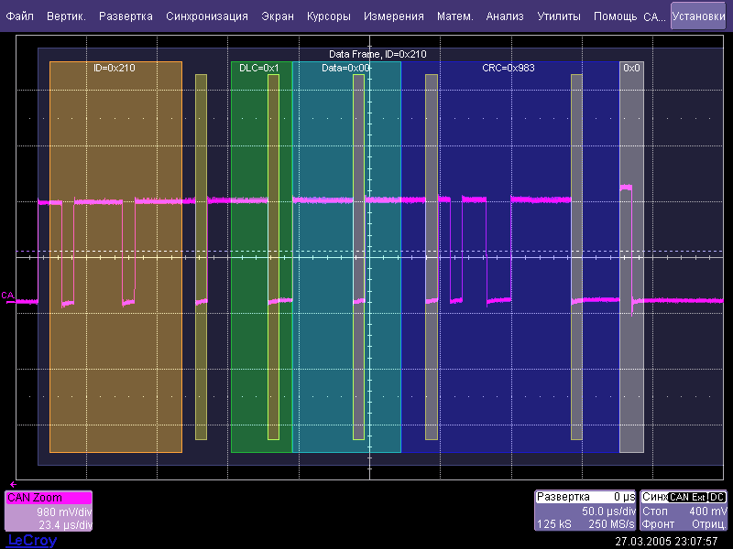The width and height of the screenshot is (733, 549).
Task: Open the Матем. math menu
Action: point(454,16)
